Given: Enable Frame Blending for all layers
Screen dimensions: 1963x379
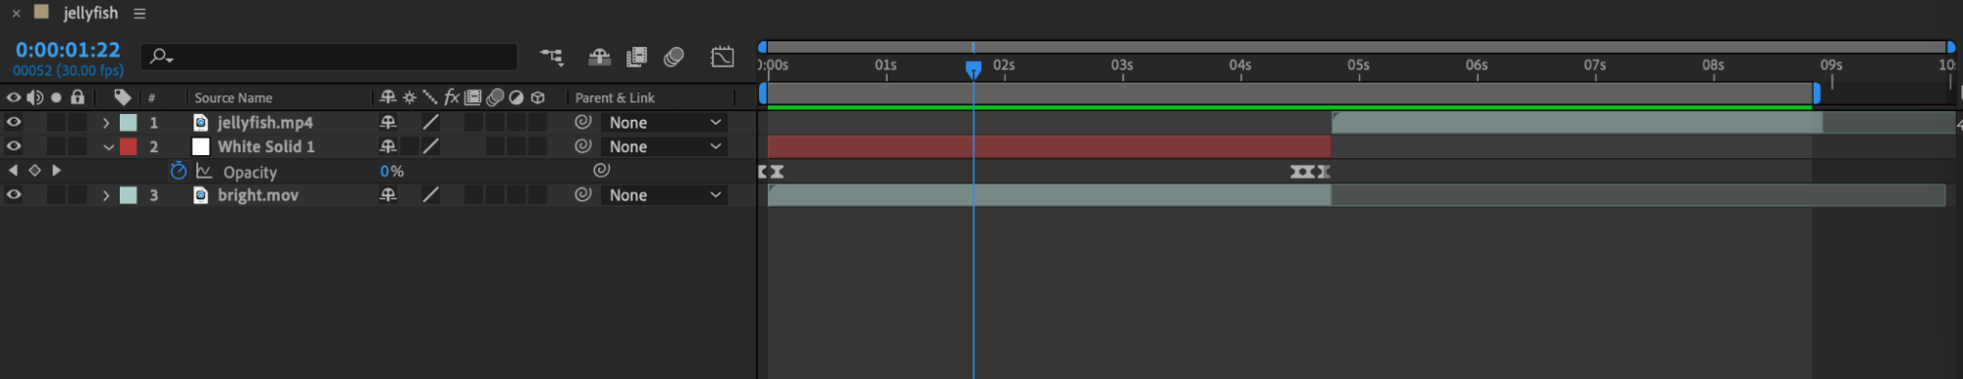Looking at the screenshot, I should pyautogui.click(x=636, y=57).
